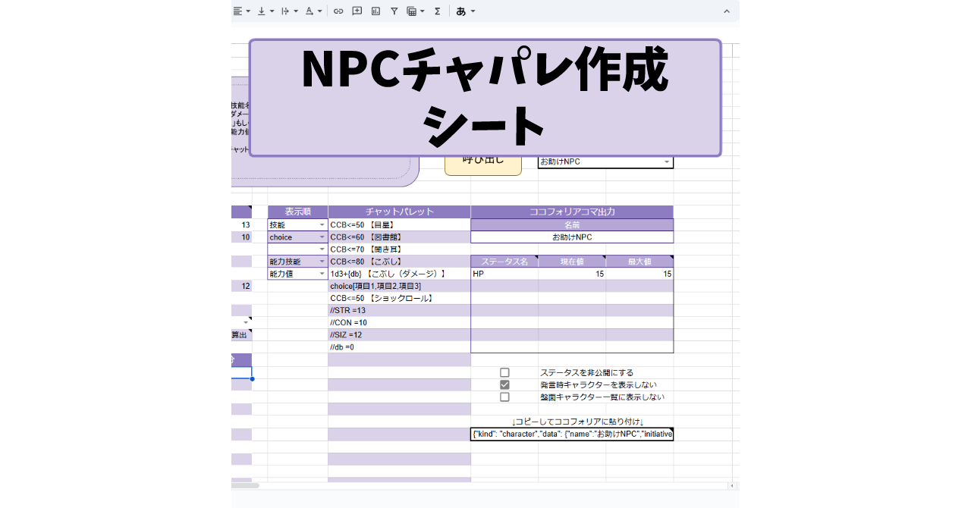The height and width of the screenshot is (508, 971).
Task: Select the insert link icon
Action: [338, 11]
